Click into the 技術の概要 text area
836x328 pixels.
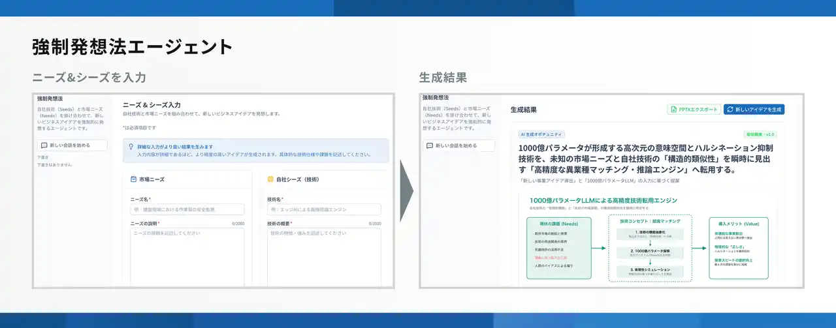tap(324, 254)
